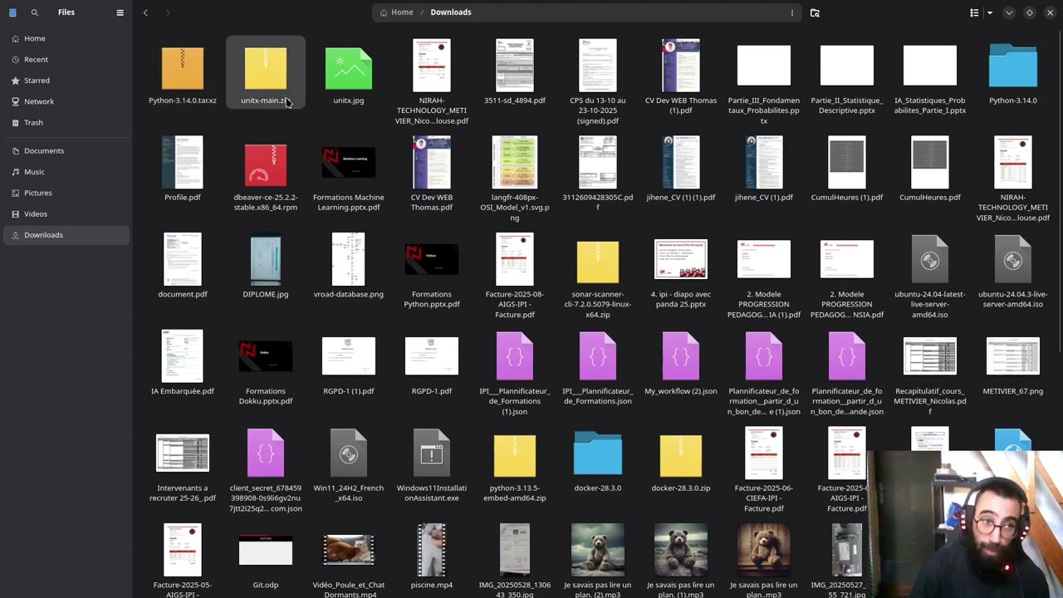Open the Files main hamburger menu
The width and height of the screenshot is (1063, 598).
point(120,12)
